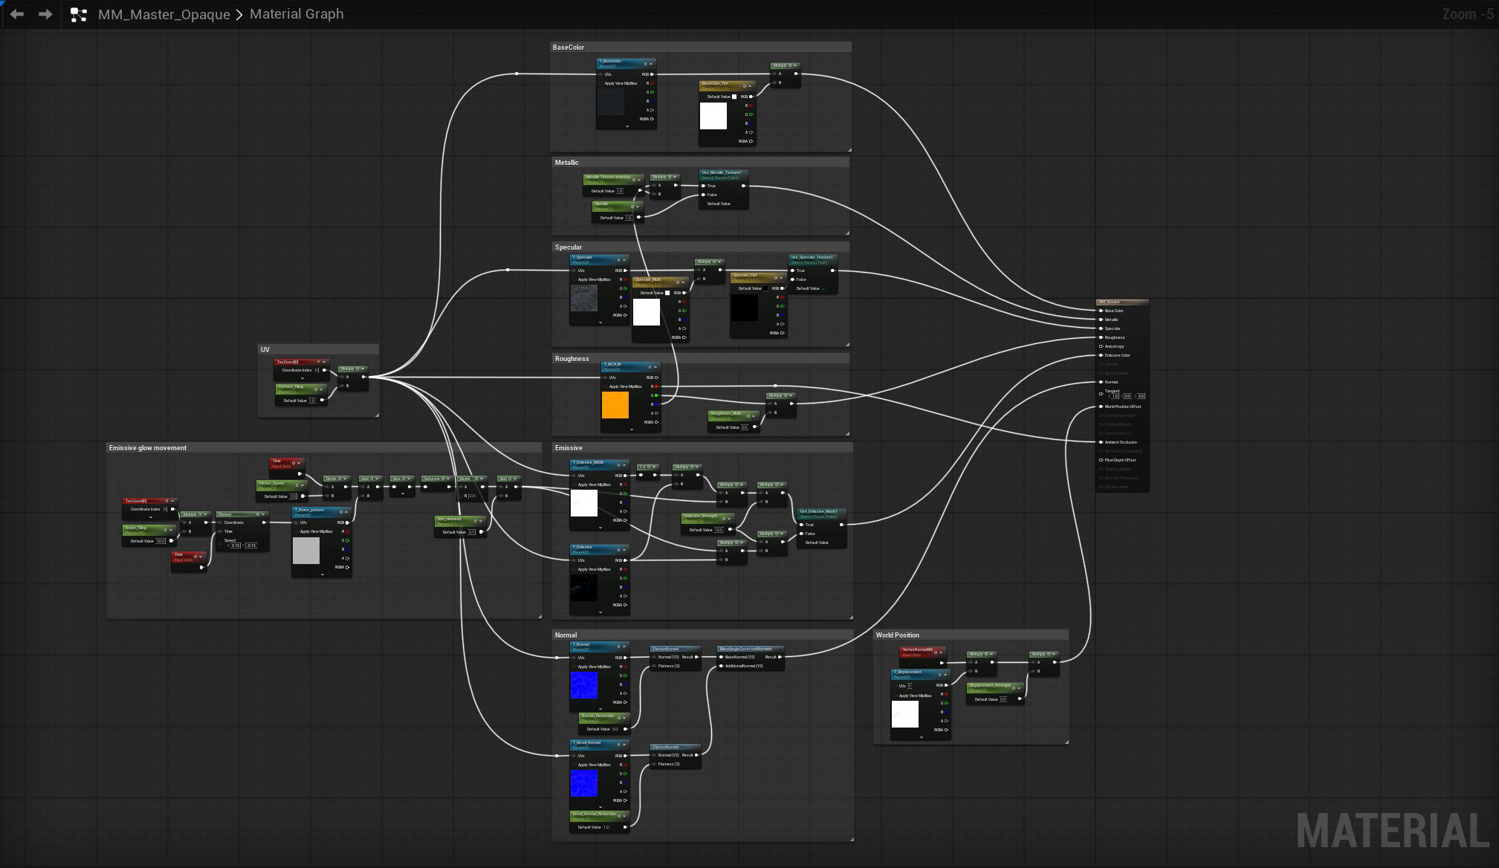The image size is (1499, 868).
Task: Click the Base Color input pin on output node
Action: click(x=1101, y=311)
